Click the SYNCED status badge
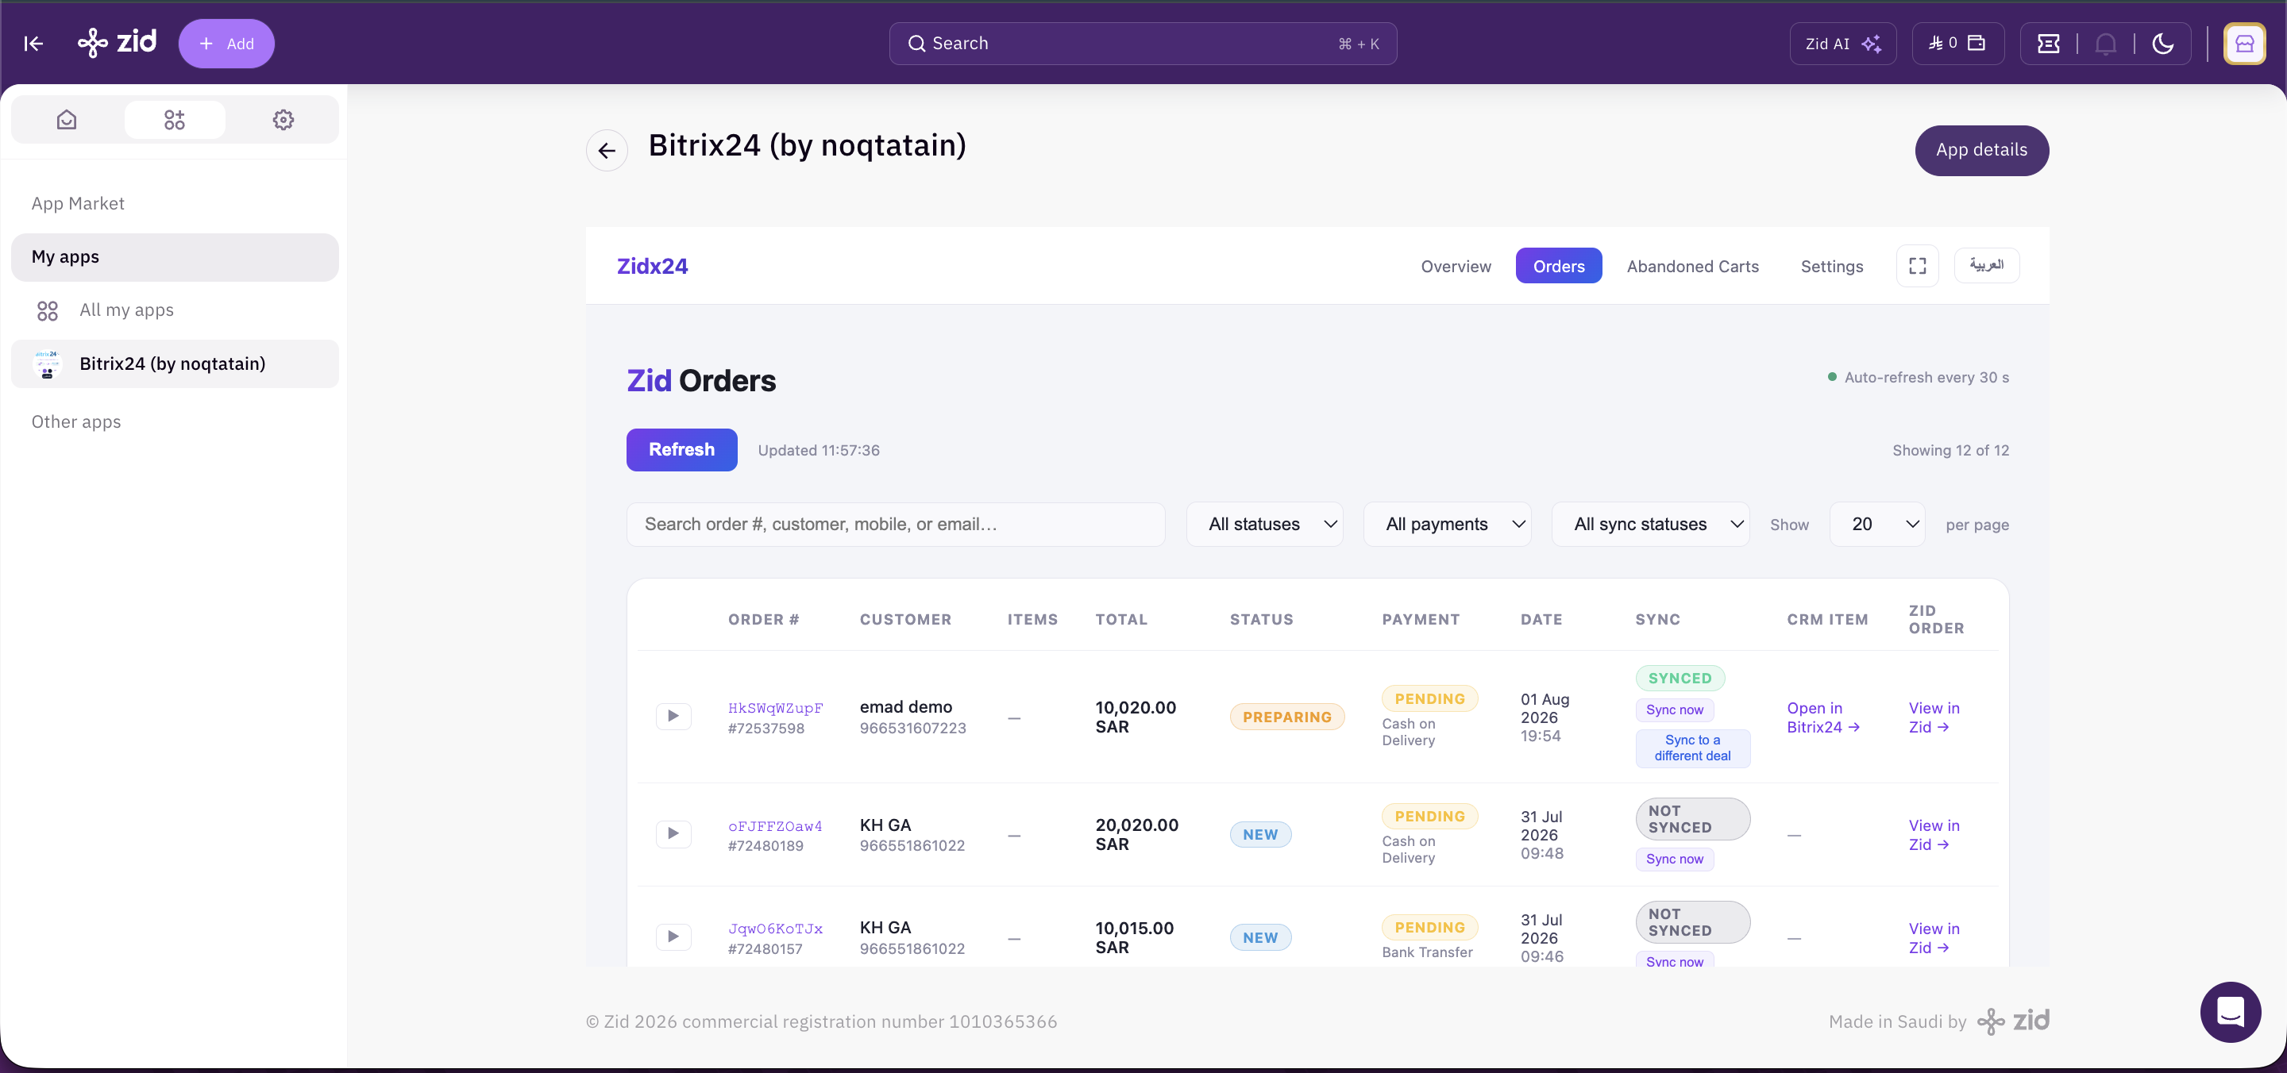2287x1073 pixels. 1680,678
